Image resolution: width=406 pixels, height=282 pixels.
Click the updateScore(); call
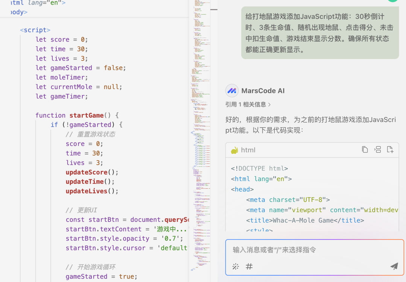(92, 172)
